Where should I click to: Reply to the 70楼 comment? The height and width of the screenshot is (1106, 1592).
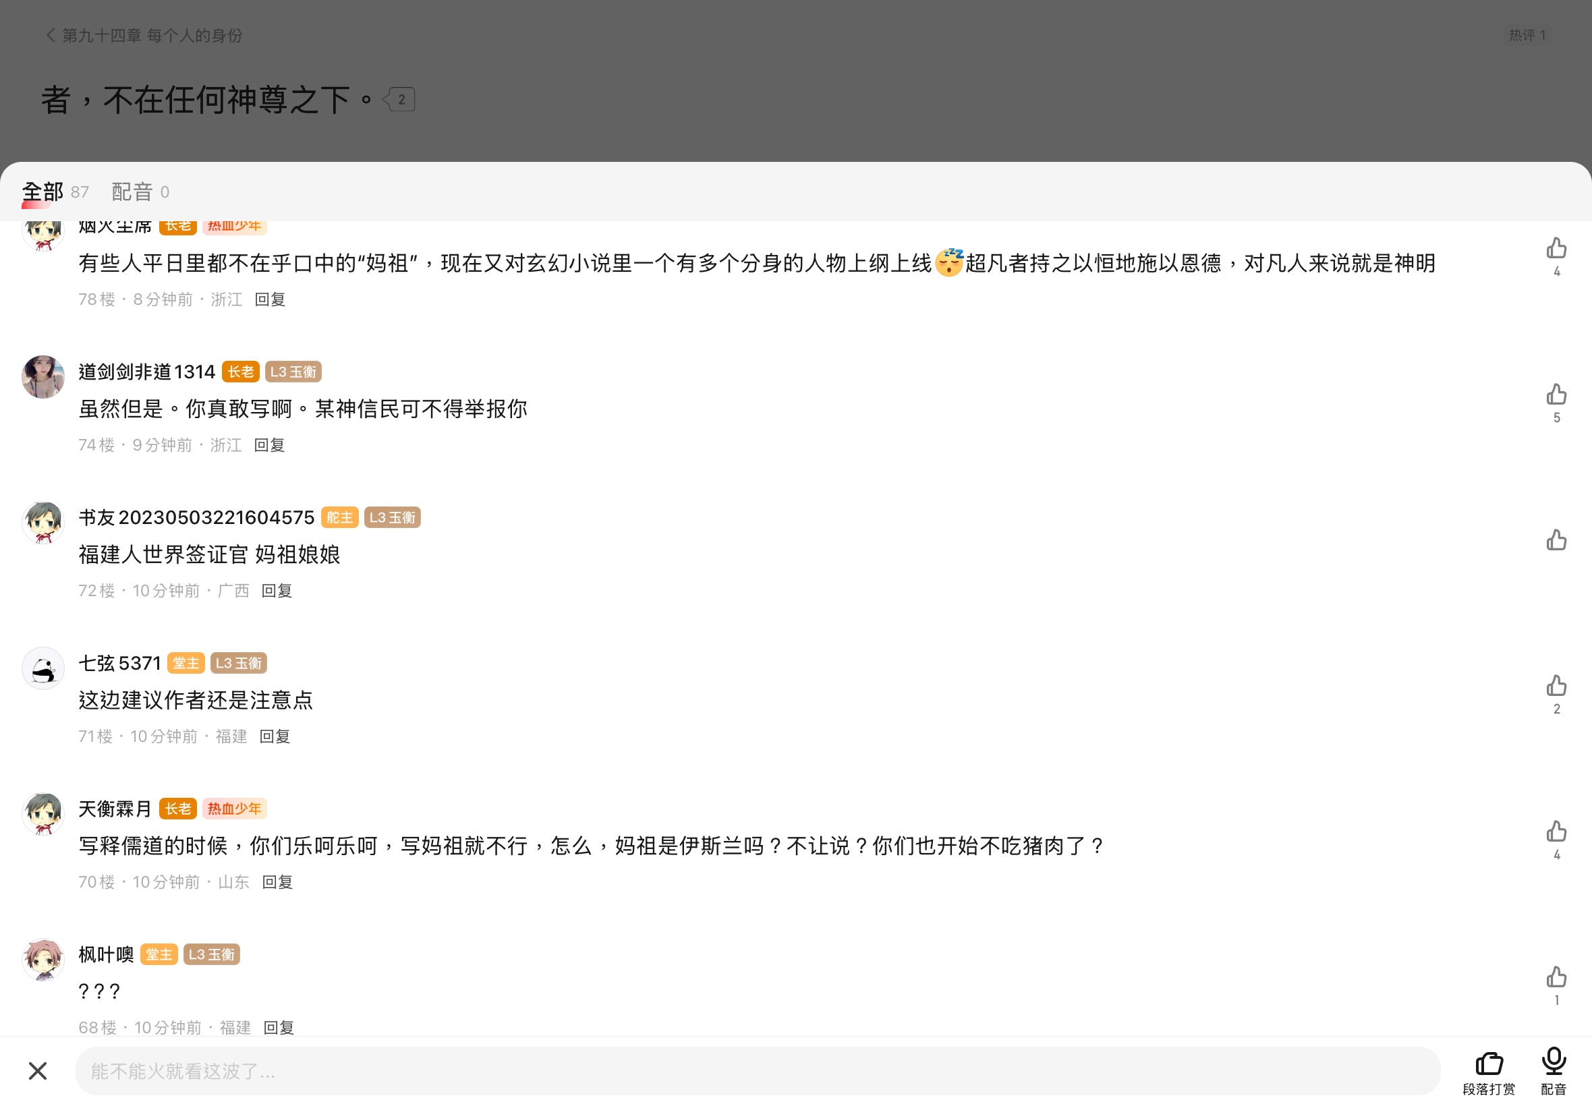tap(277, 881)
